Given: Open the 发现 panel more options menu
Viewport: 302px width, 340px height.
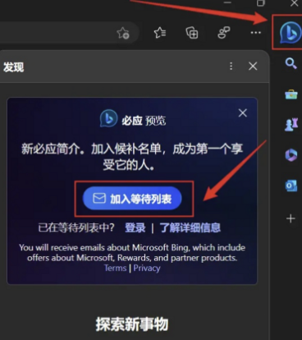Looking at the screenshot, I should (231, 66).
